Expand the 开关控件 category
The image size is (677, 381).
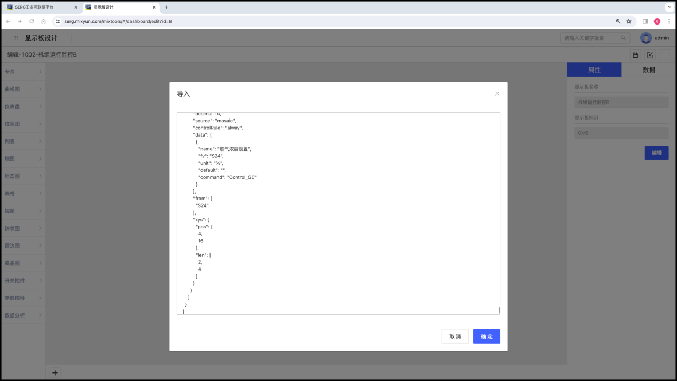pyautogui.click(x=23, y=280)
